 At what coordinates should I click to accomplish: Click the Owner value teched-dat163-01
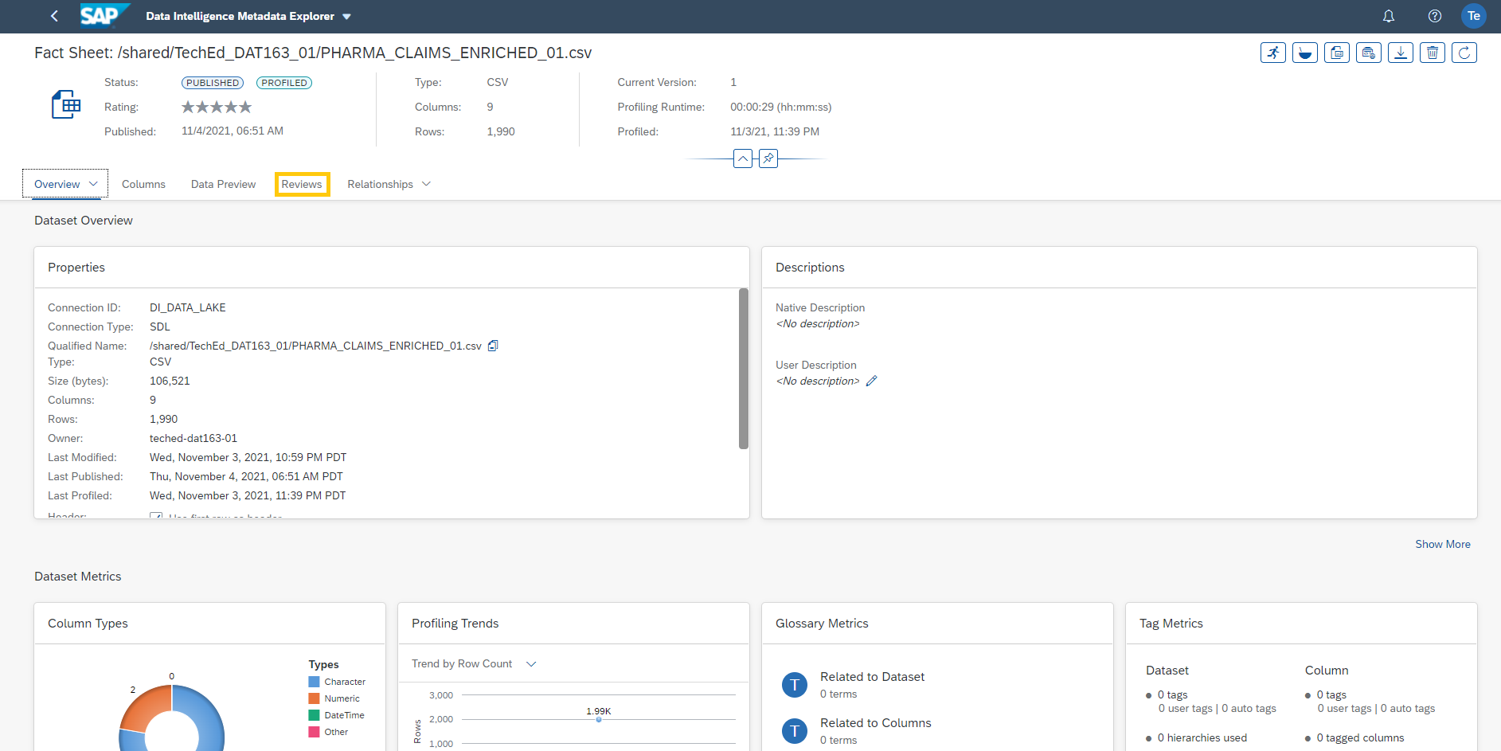pos(193,438)
